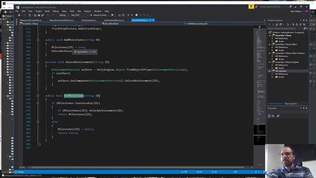Click the Properties panel Categorized icon
This screenshot has height=178, width=316.
269,116
